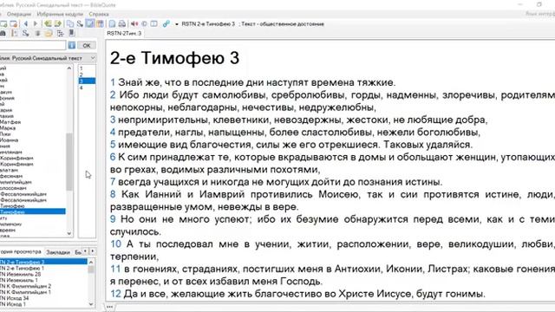Go back with blue left arrow
The image size is (555, 312).
(x=26, y=23)
